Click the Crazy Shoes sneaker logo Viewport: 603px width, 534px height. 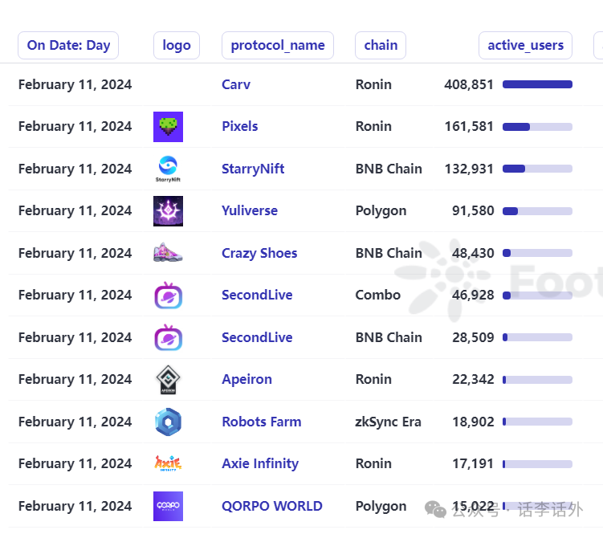[168, 253]
